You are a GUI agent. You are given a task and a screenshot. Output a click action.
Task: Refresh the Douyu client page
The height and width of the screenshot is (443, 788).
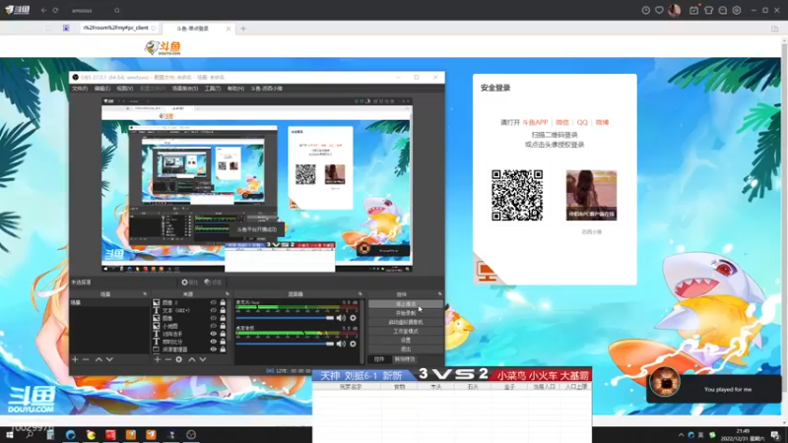point(55,10)
